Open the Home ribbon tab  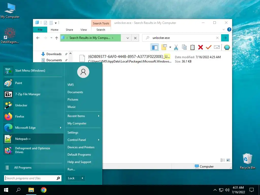(55, 30)
